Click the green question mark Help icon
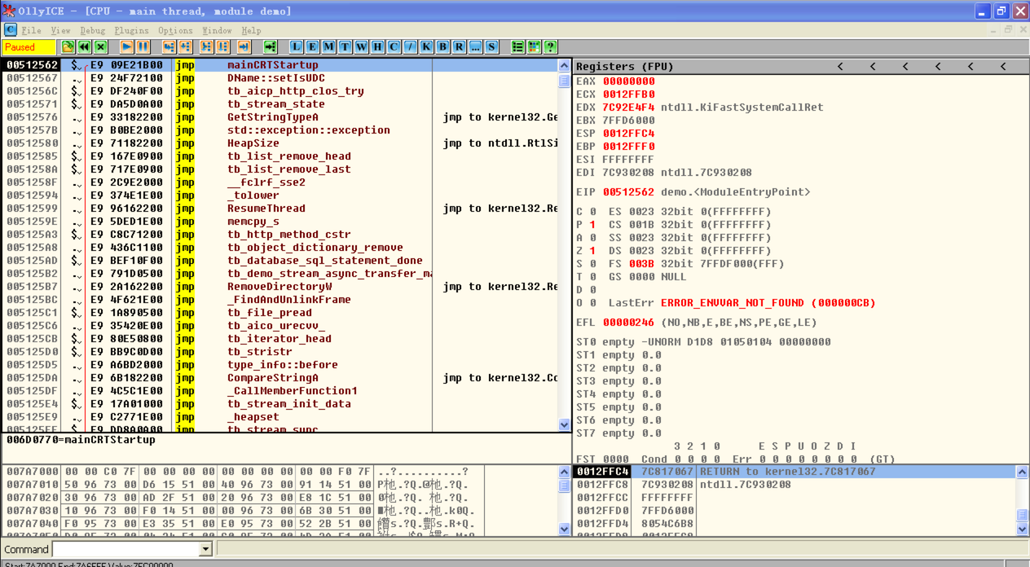This screenshot has height=567, width=1030. pyautogui.click(x=551, y=47)
